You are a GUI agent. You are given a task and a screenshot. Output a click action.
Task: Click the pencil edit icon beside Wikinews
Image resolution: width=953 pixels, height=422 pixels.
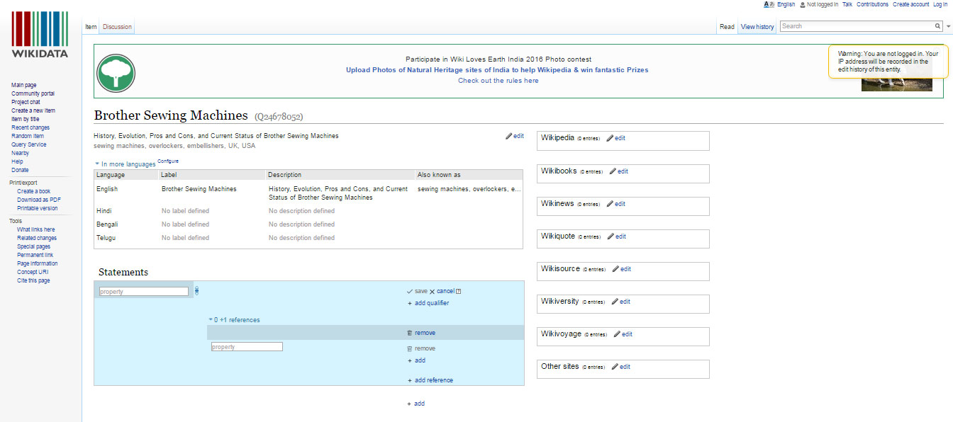pyautogui.click(x=610, y=204)
